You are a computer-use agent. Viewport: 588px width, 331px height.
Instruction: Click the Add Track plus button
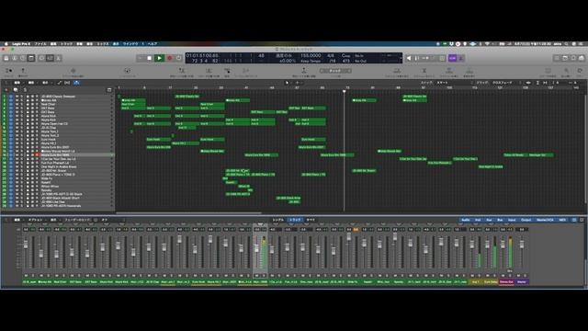pos(6,90)
